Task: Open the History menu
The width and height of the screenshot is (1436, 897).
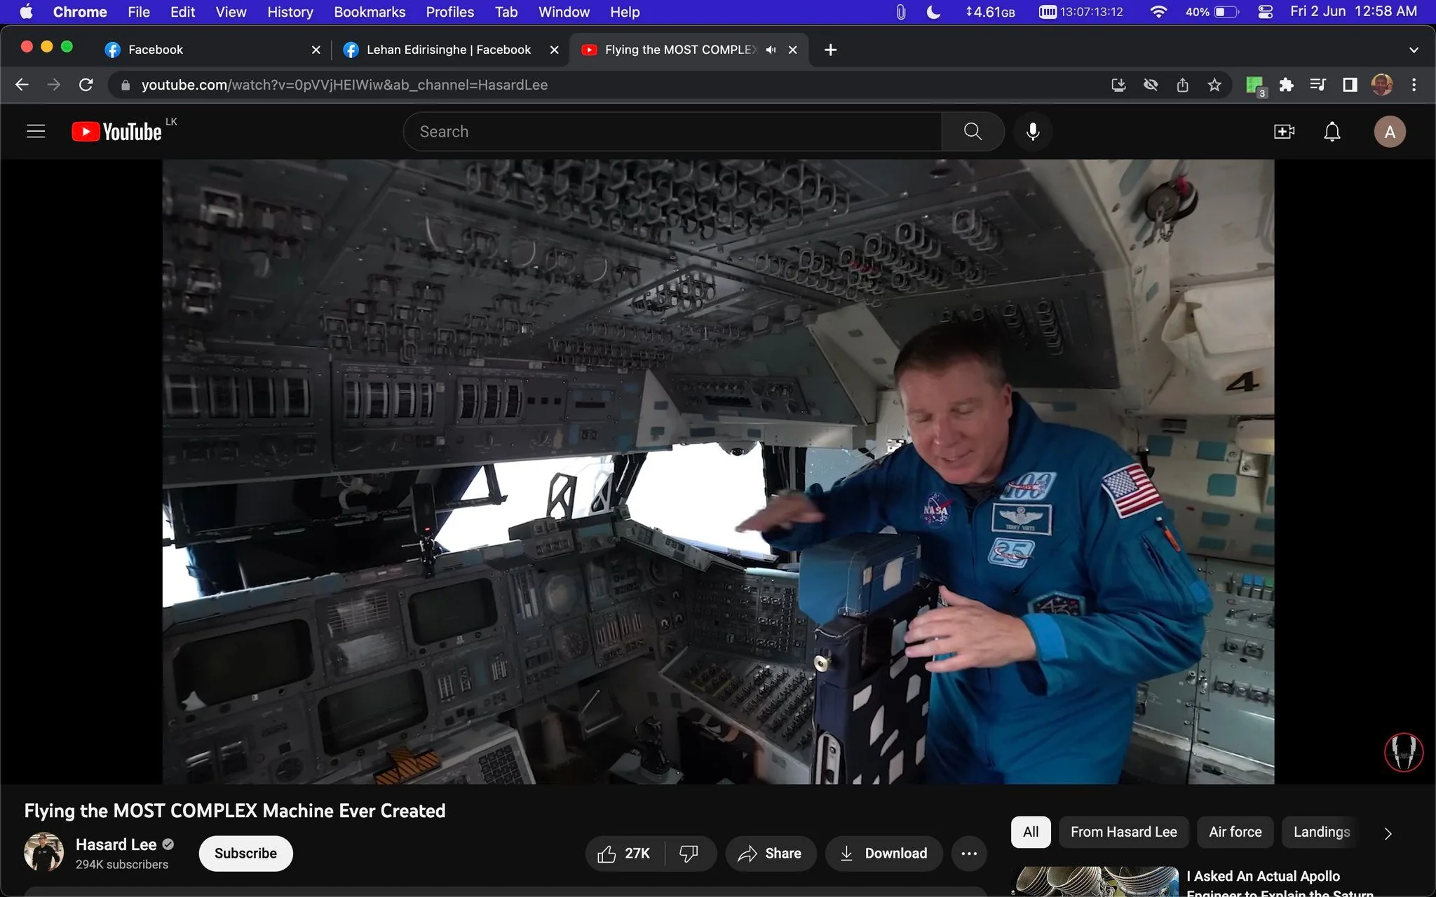Action: (290, 12)
